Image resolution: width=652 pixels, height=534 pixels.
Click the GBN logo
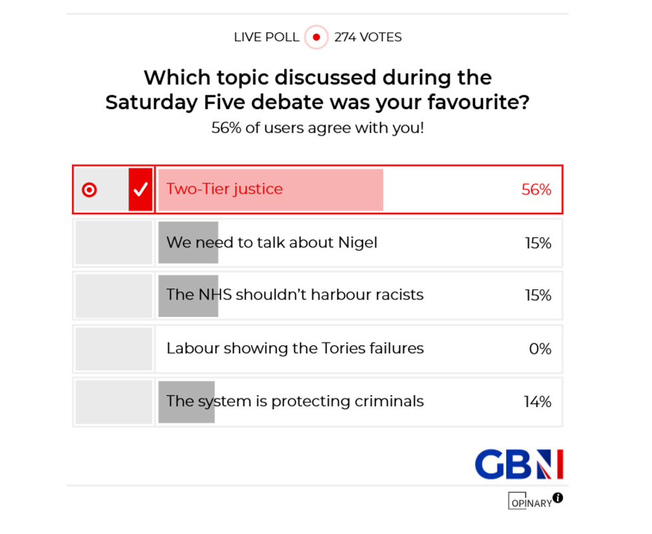point(519,464)
